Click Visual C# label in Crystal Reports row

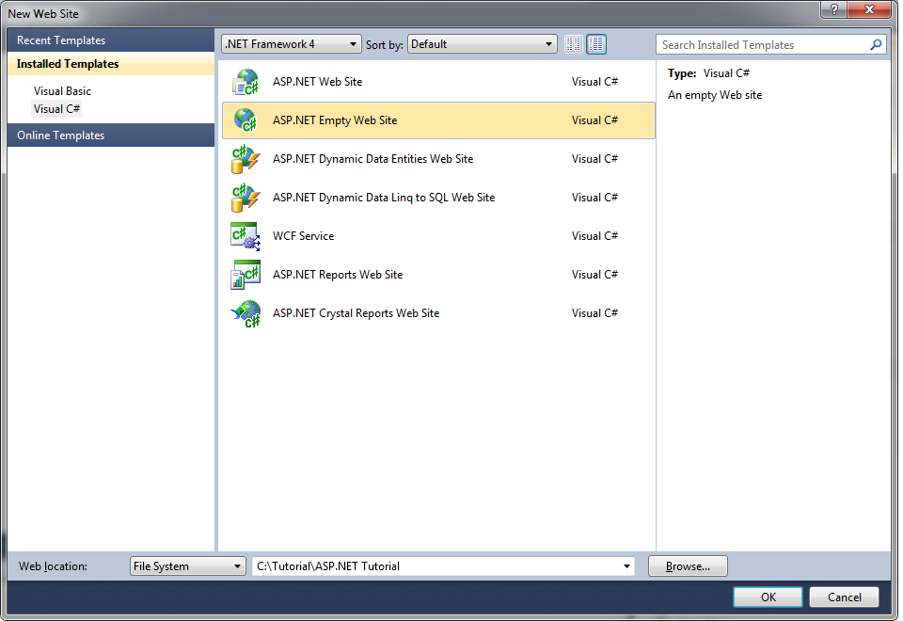pyautogui.click(x=594, y=313)
